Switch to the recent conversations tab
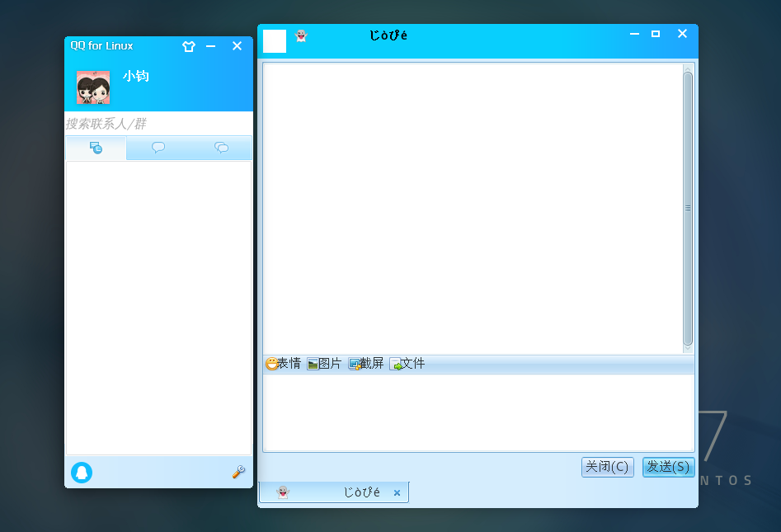Image resolution: width=781 pixels, height=532 pixels. click(96, 148)
